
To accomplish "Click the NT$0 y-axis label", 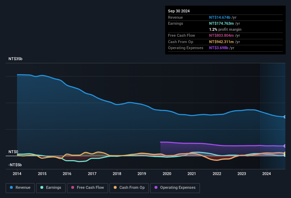I will pos(13,152).
